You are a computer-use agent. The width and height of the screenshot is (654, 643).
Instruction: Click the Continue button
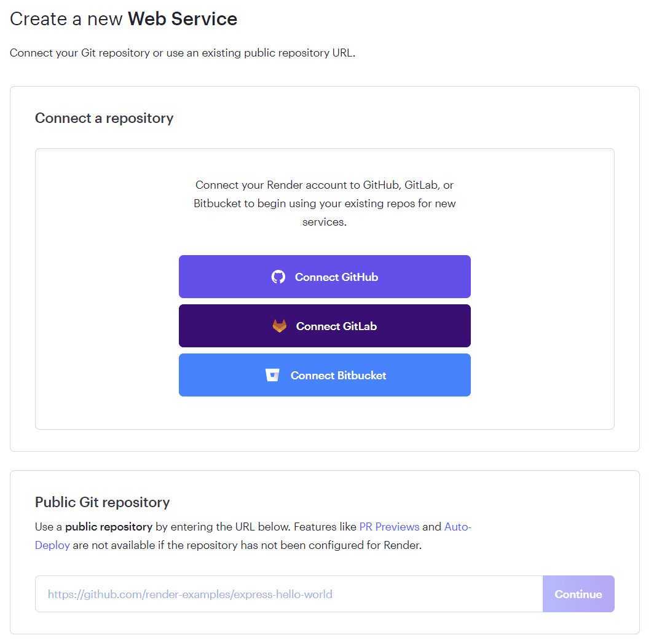(578, 594)
